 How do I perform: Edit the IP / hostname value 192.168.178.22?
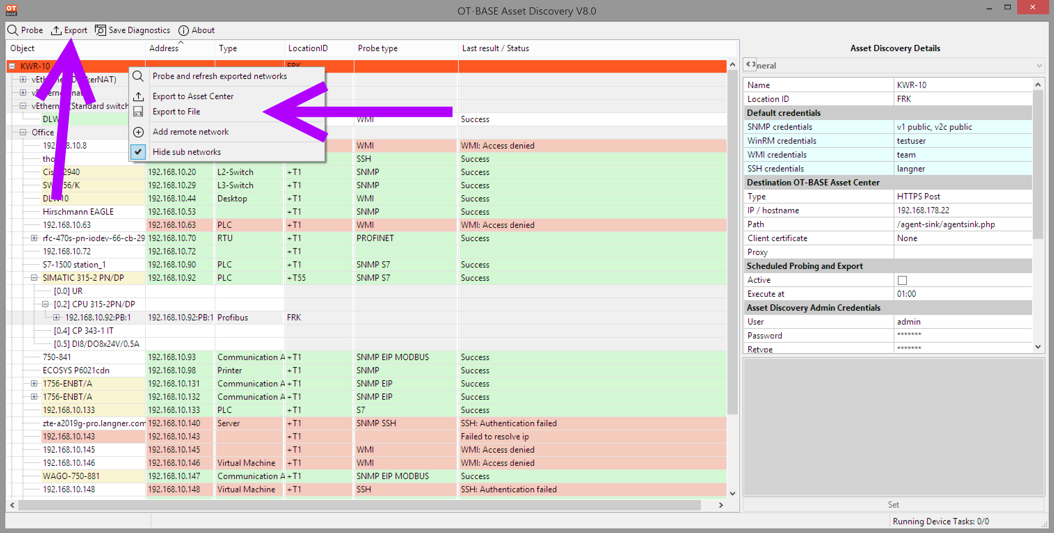click(963, 210)
